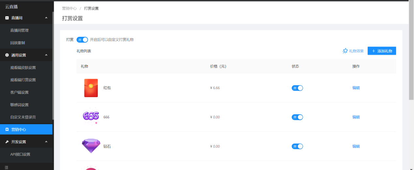Click the 666 row ¥ 0.00 price
The height and width of the screenshot is (170, 414).
(215, 117)
